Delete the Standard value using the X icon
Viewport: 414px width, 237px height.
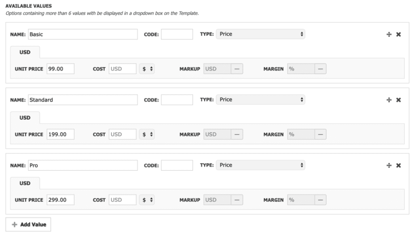(398, 100)
